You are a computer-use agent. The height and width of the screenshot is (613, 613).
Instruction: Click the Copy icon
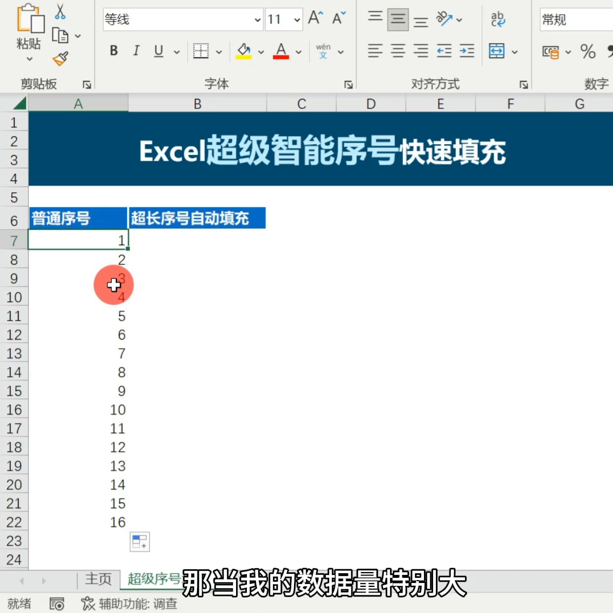60,36
